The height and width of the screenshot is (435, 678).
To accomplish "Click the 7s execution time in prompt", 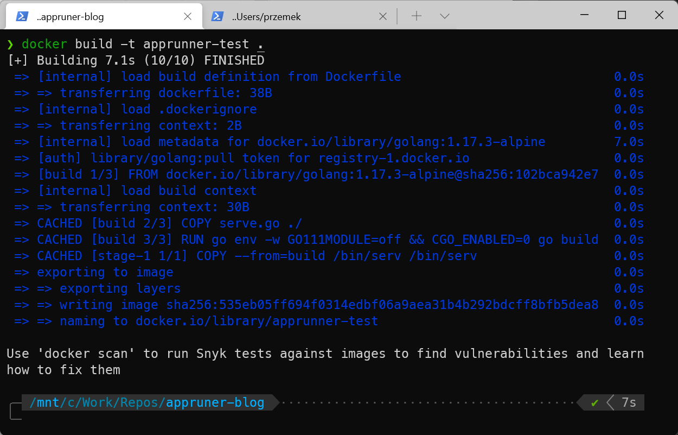I will 629,403.
